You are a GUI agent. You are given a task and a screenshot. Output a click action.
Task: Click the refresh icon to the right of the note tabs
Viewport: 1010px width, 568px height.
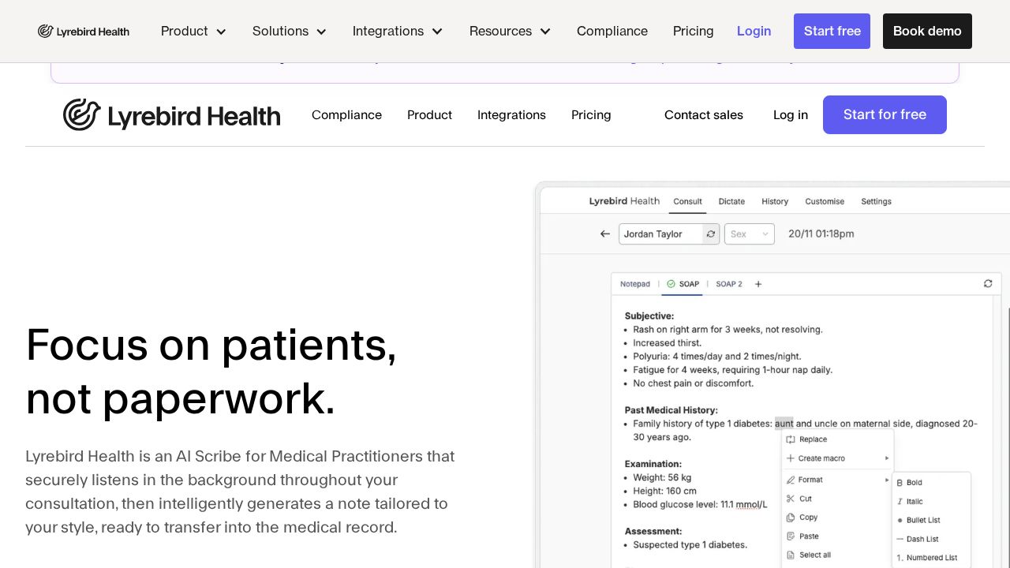tap(988, 283)
